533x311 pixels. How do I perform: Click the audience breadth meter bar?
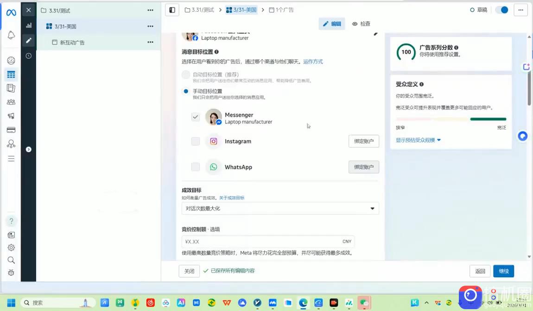[x=451, y=119]
